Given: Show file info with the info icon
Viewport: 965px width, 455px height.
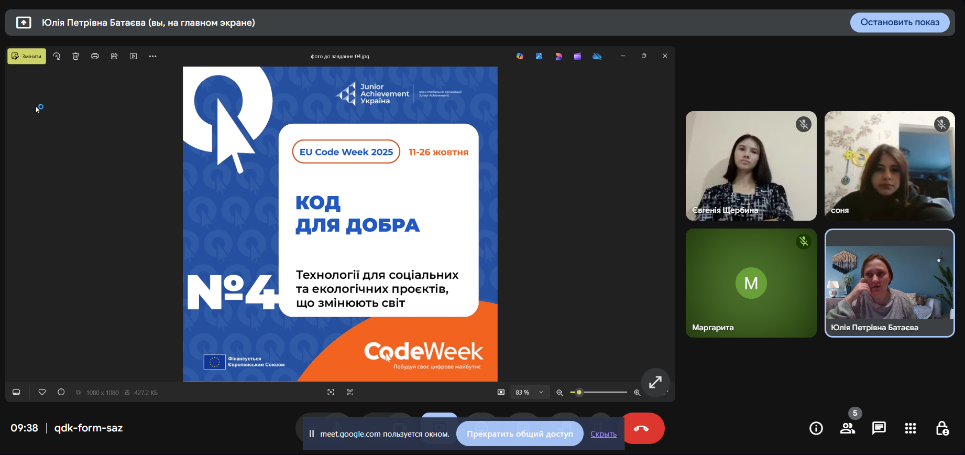Looking at the screenshot, I should point(61,392).
